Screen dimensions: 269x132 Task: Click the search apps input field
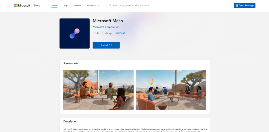point(168,6)
